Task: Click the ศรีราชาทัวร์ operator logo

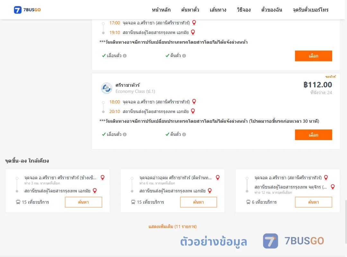Action: point(107,88)
